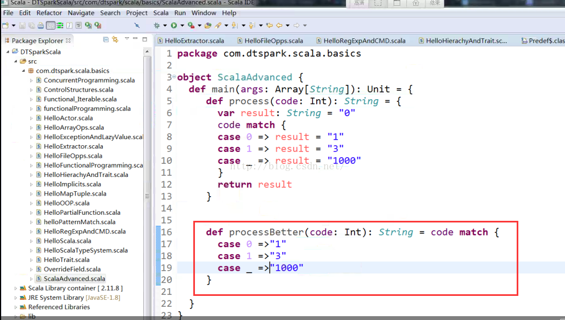Click the Print toolbar icon
565x320 pixels.
click(41, 26)
